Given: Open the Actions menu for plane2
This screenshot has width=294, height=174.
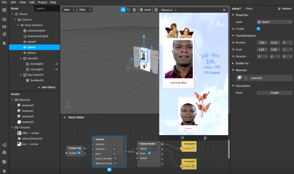Looking at the screenshot, I should [285, 9].
